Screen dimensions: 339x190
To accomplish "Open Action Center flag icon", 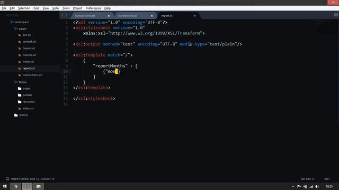I will (x=299, y=186).
